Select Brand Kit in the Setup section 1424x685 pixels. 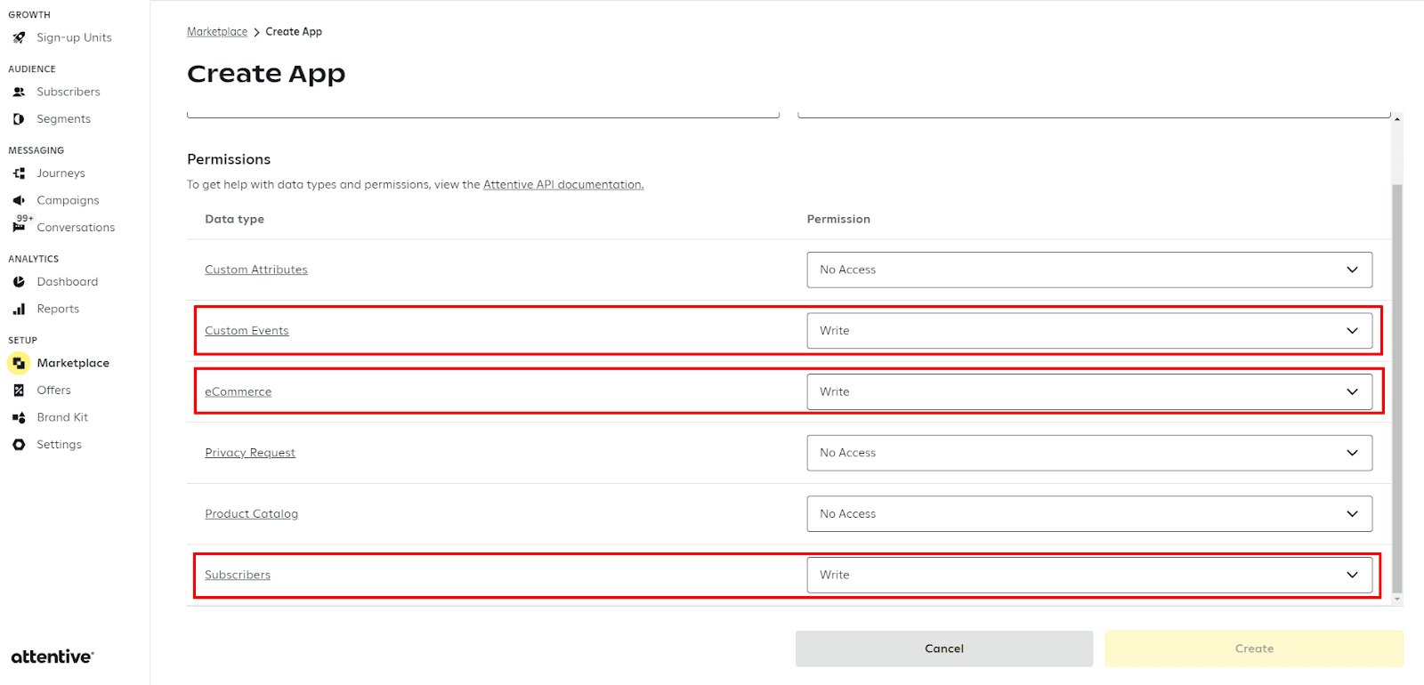click(62, 417)
